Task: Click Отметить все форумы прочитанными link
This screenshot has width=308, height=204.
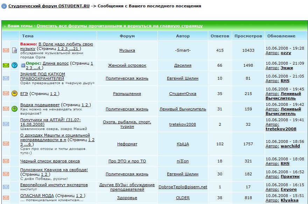Action: click(120, 26)
